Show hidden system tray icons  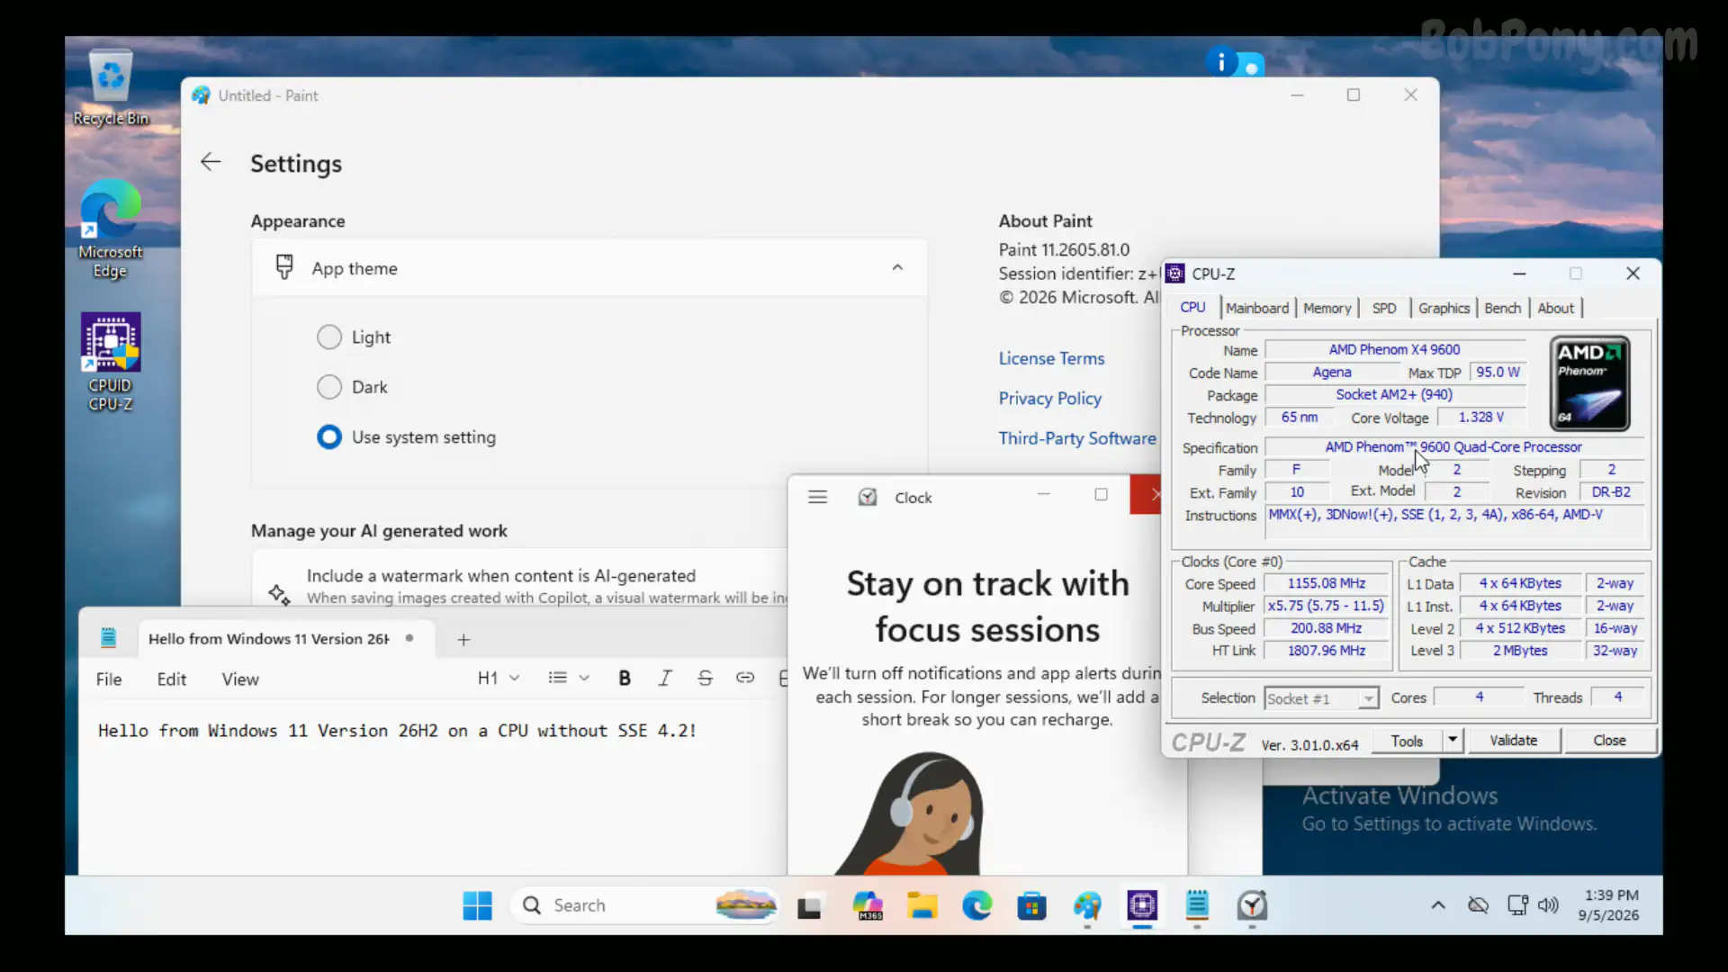pos(1438,905)
